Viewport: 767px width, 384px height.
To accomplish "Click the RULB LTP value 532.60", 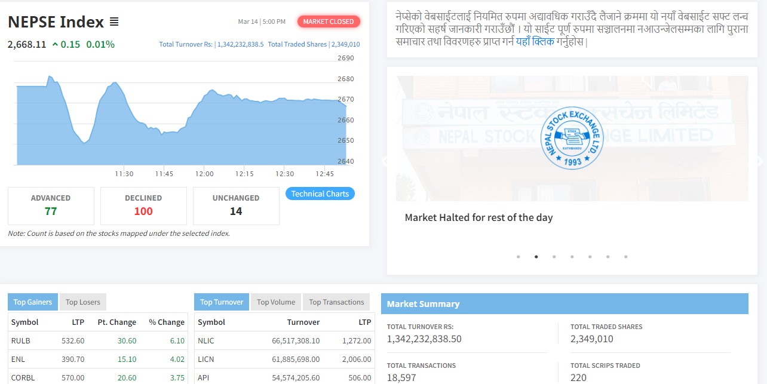I will click(x=73, y=340).
